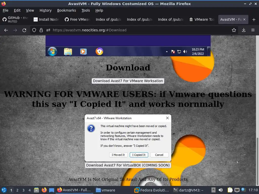The width and height of the screenshot is (259, 194).
Task: Switch to the Install Node tab
Action: tap(47, 19)
